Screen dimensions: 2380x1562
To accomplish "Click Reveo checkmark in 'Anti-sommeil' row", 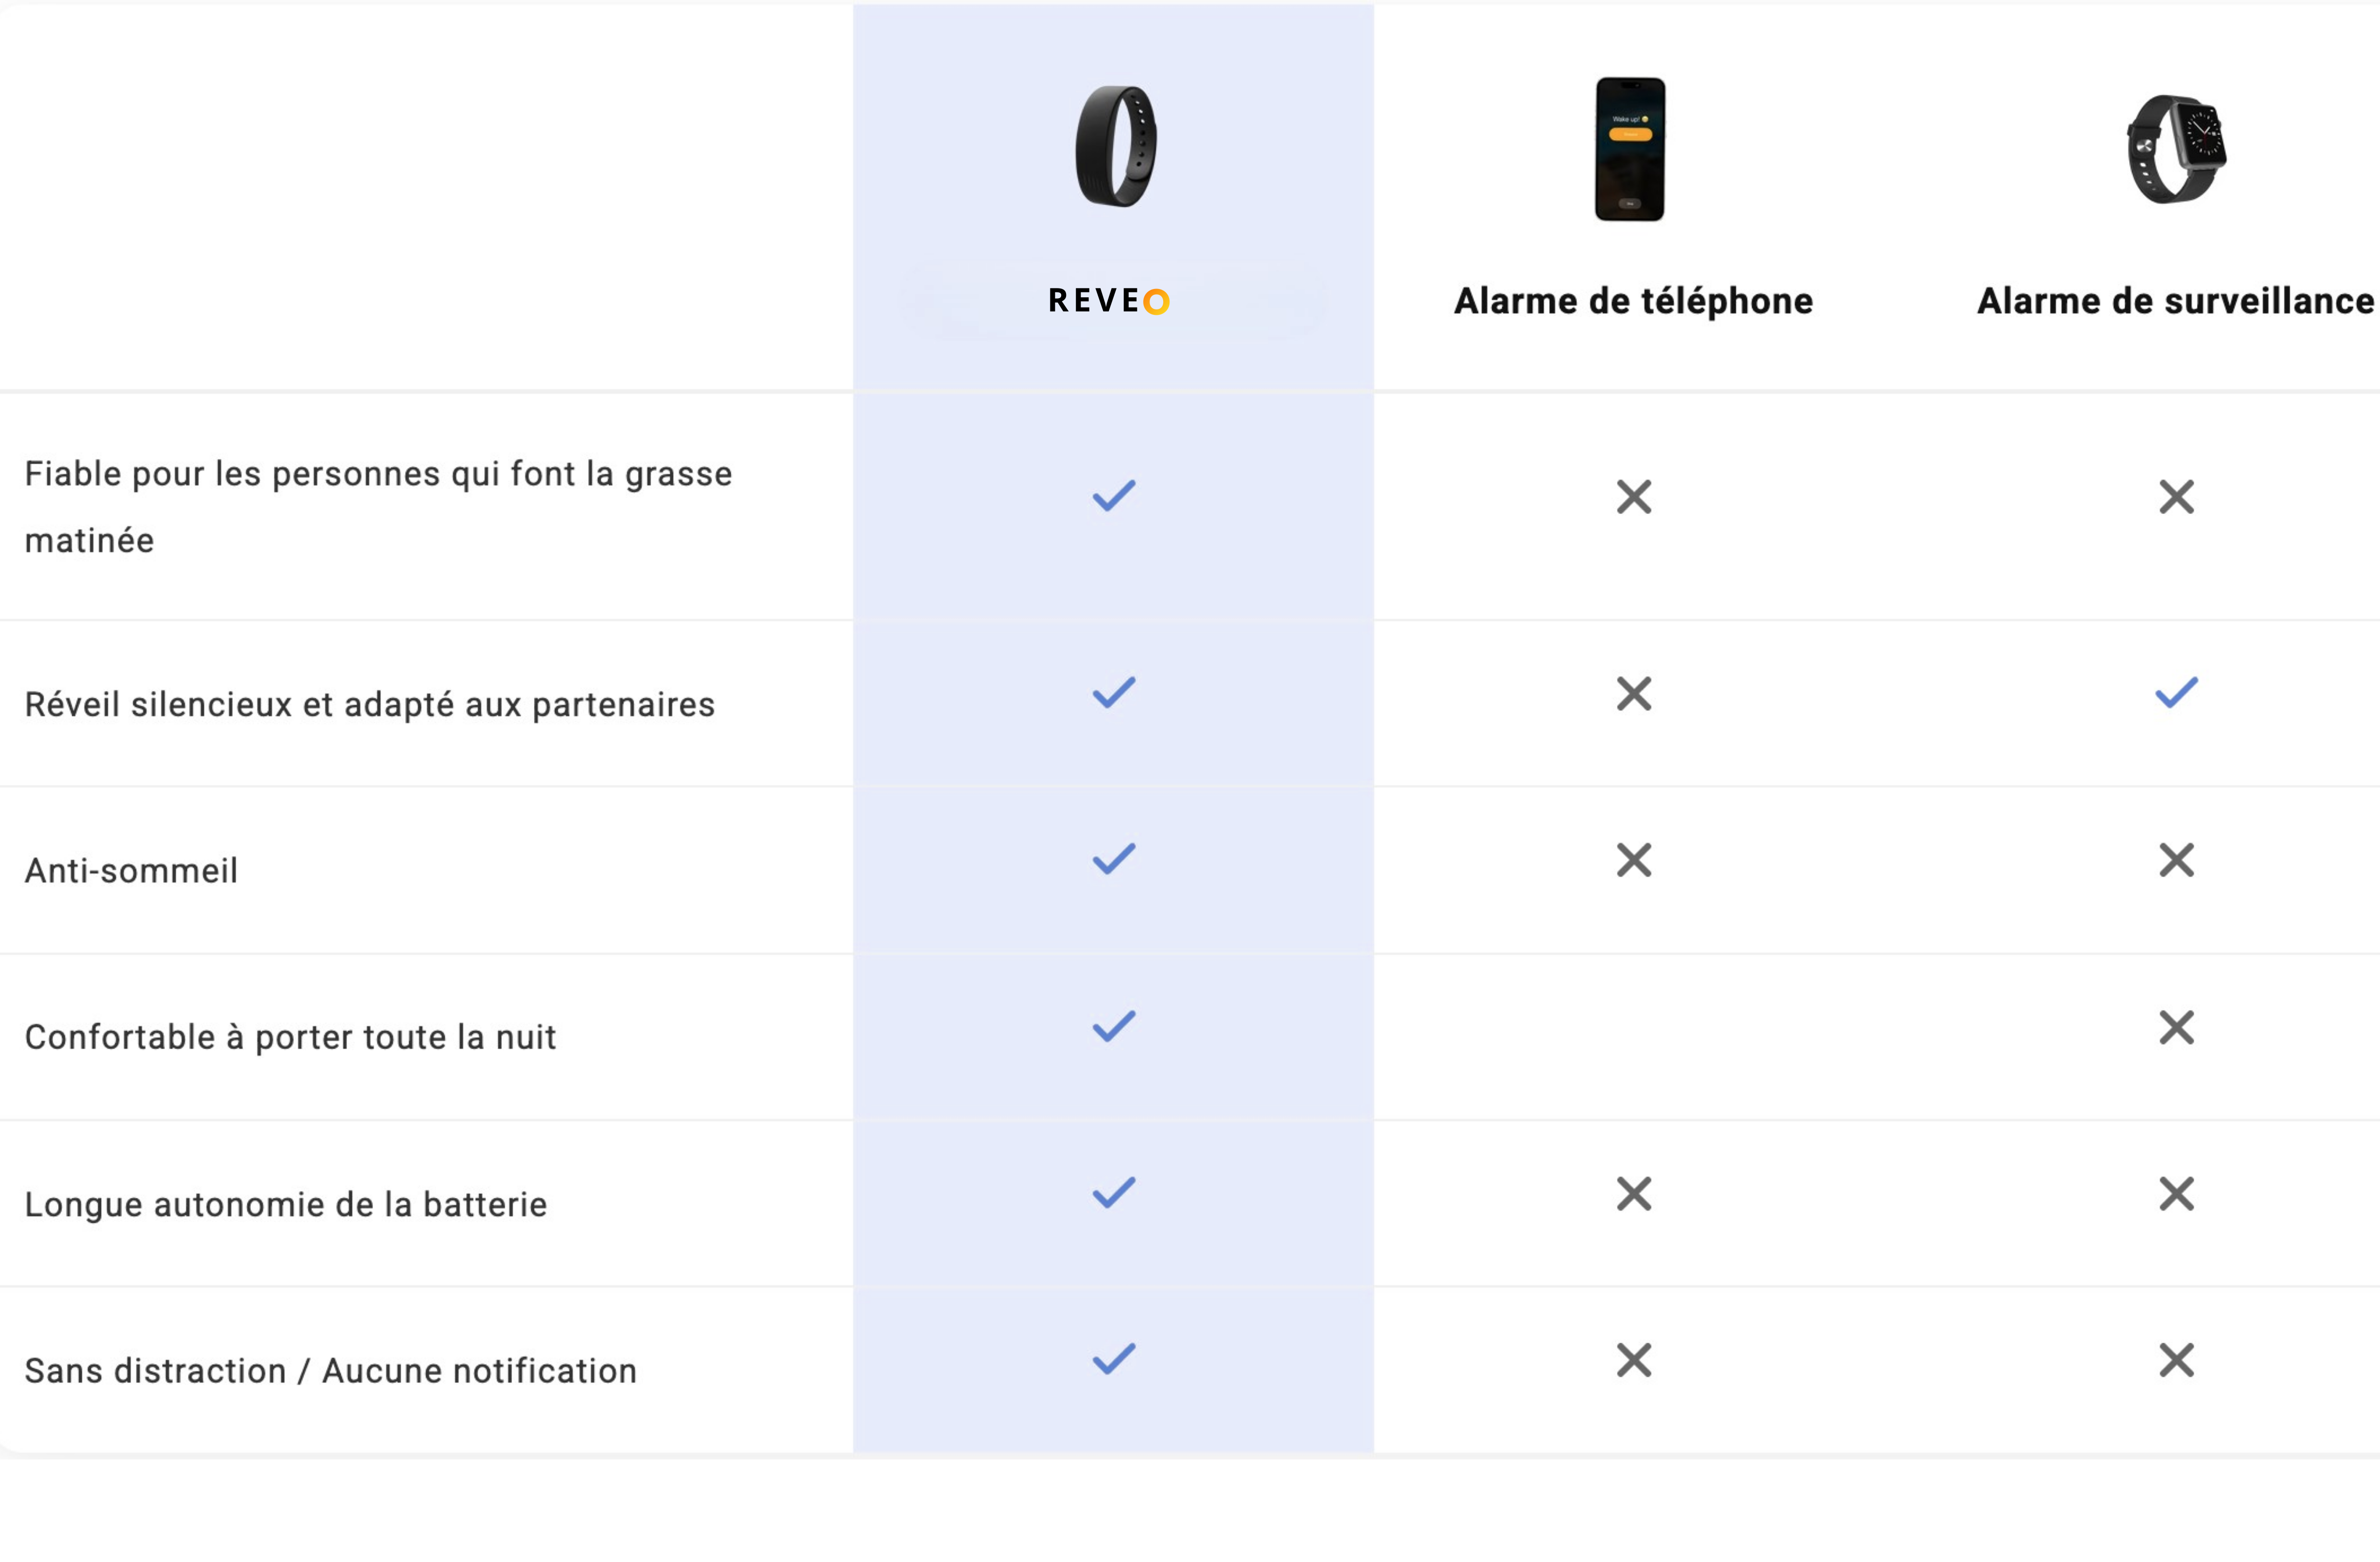I will (x=1113, y=859).
